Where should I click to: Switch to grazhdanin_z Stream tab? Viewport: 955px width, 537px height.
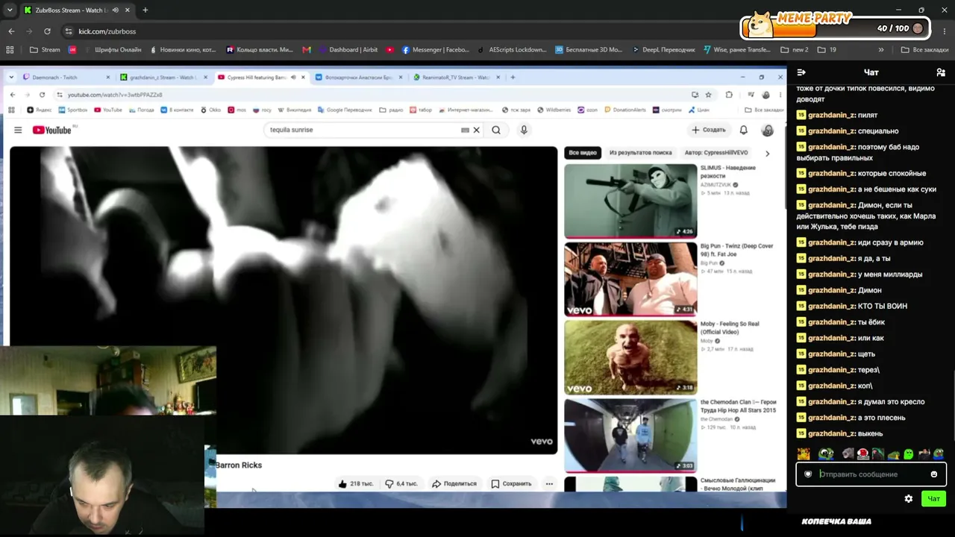click(x=162, y=77)
